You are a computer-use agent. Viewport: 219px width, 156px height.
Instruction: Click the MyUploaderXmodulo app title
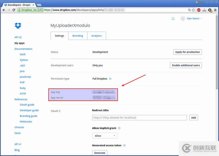(70, 25)
